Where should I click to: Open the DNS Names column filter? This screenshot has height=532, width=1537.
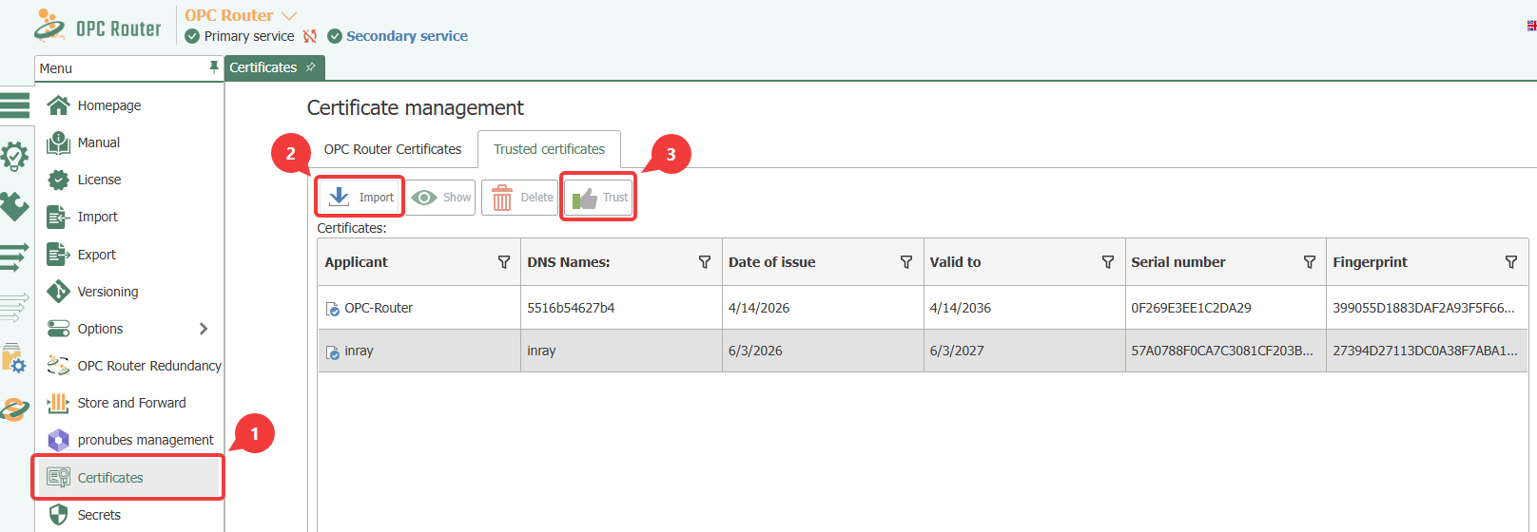click(705, 262)
